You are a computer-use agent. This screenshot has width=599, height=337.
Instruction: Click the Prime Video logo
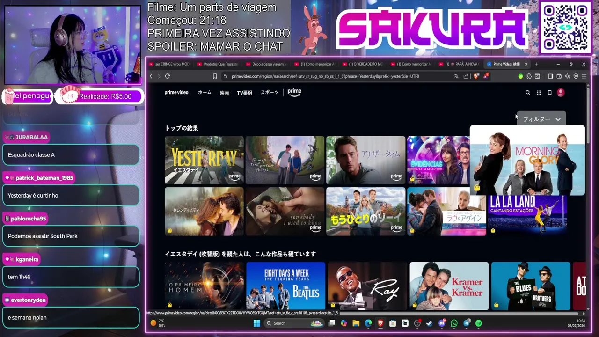point(176,93)
